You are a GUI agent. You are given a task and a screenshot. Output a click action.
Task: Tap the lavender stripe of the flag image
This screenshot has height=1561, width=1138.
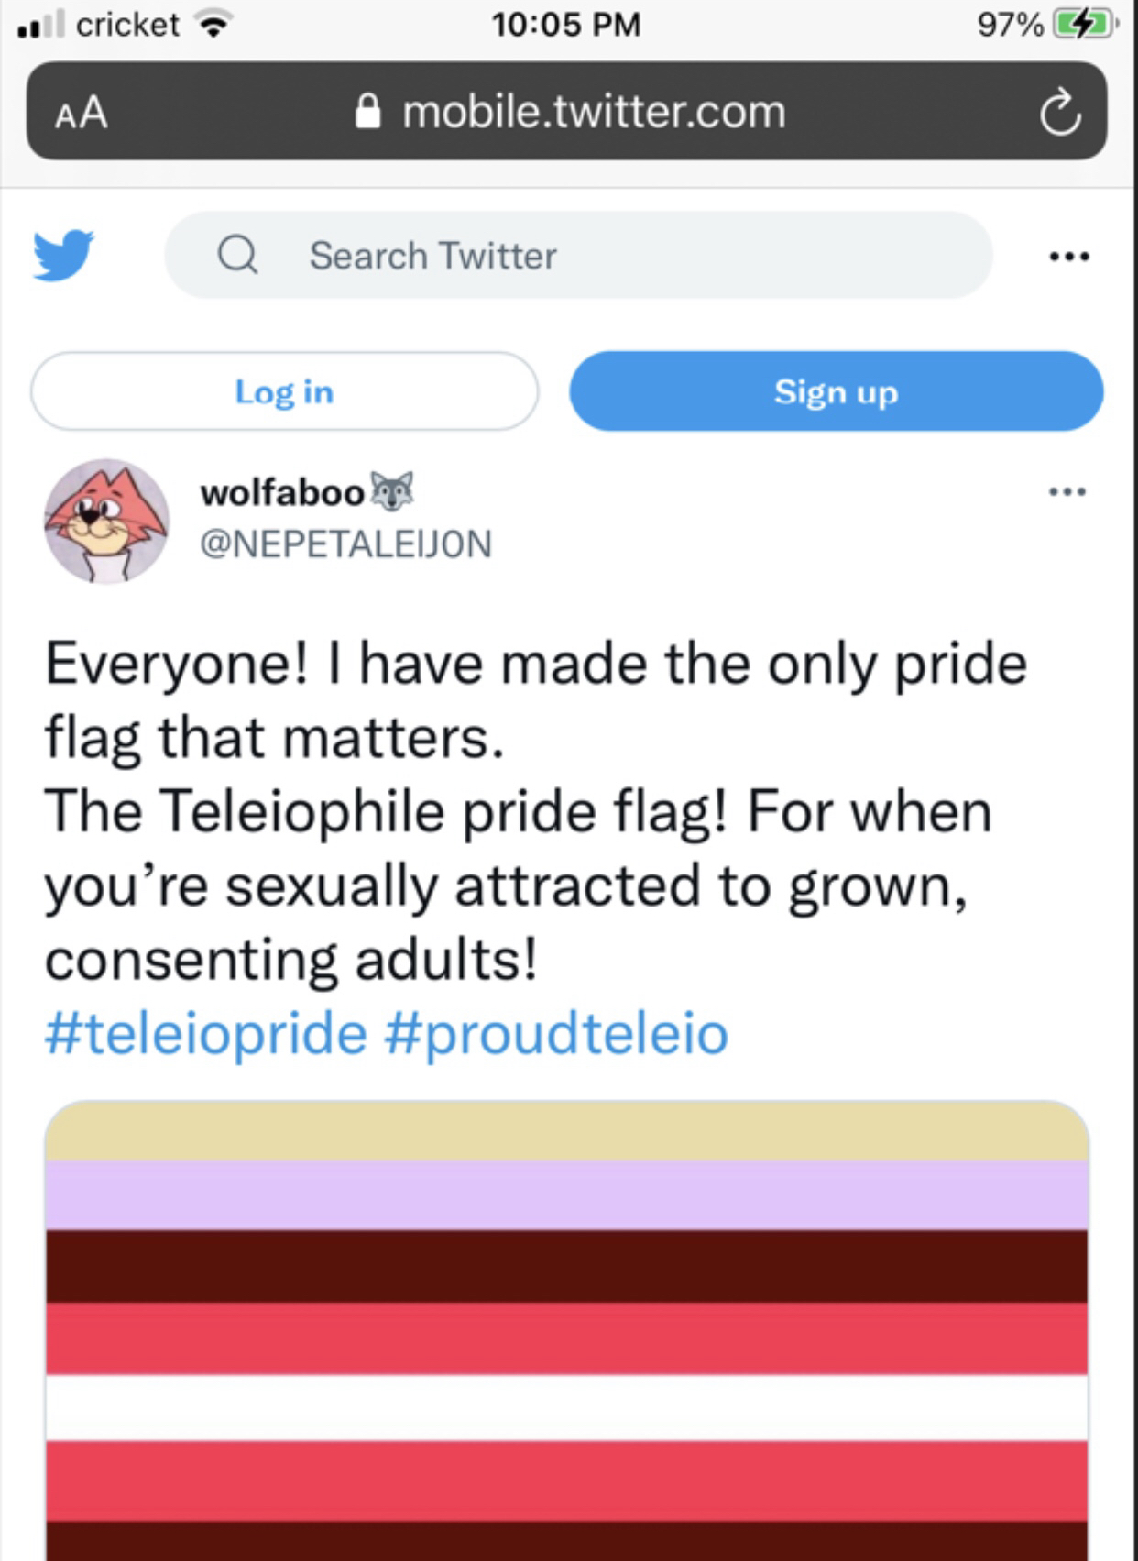pyautogui.click(x=566, y=1195)
